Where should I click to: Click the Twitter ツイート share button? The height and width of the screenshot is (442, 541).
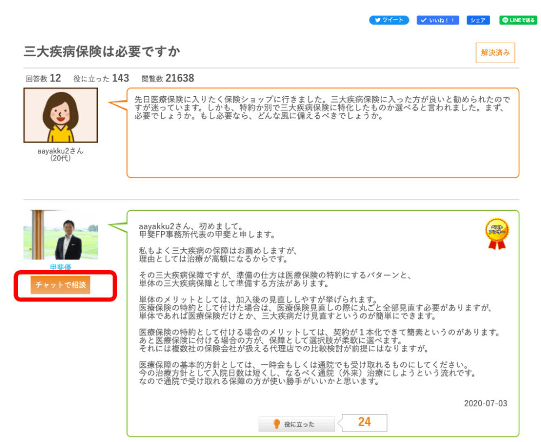click(x=389, y=20)
